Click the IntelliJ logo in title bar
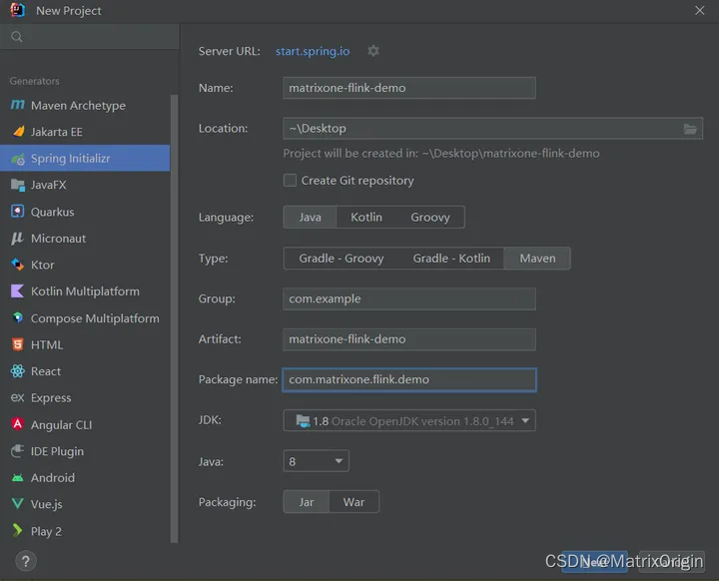 [17, 10]
